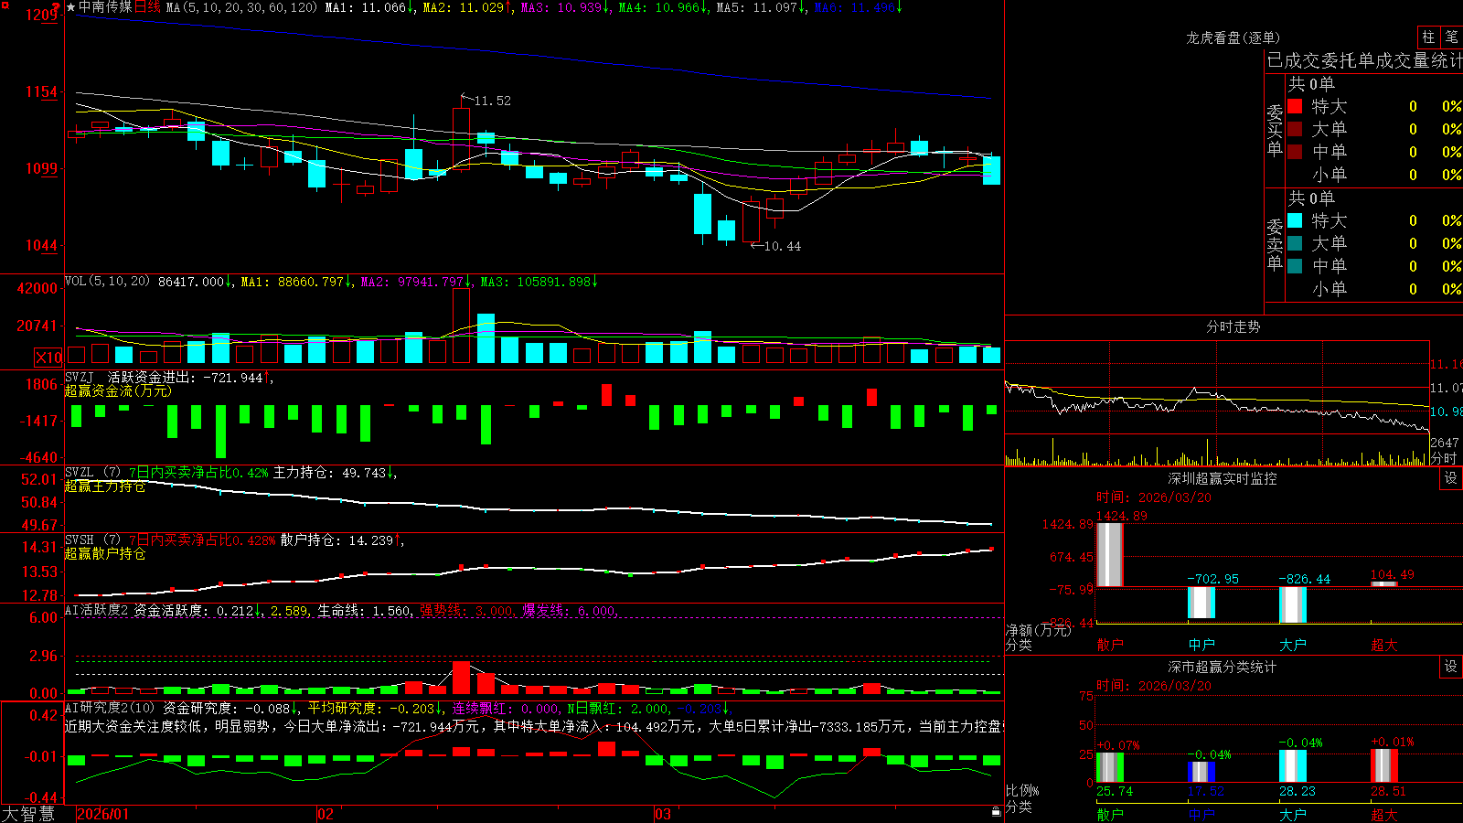Click the 深市超赢分类统计 panel title

(x=1223, y=667)
